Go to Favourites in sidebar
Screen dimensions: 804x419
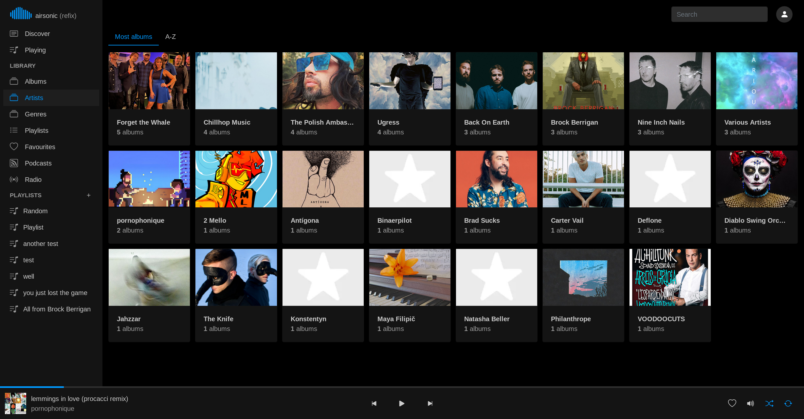[x=40, y=147]
